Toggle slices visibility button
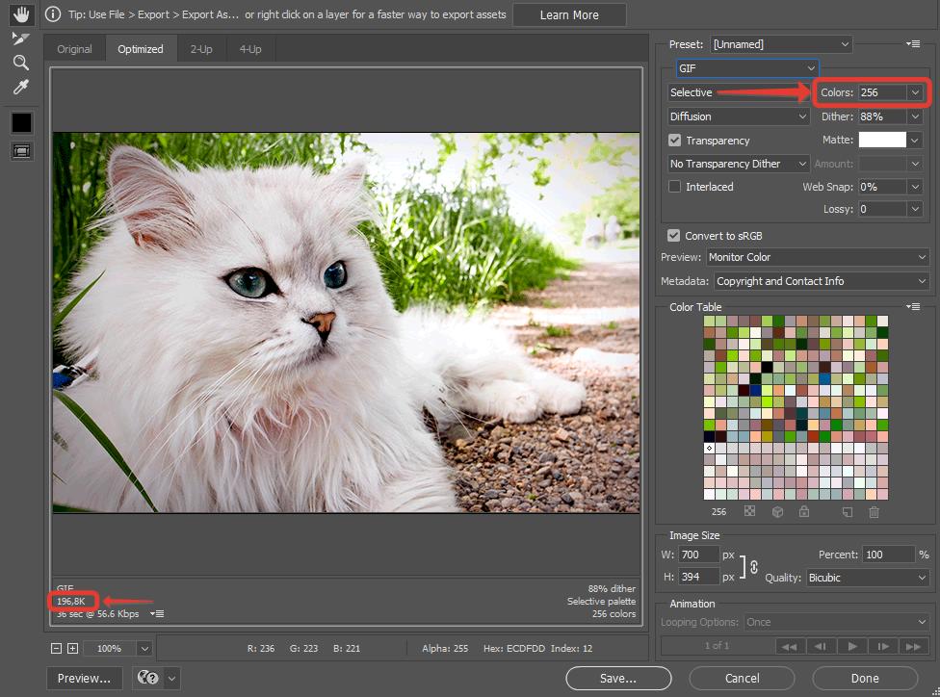 (x=21, y=150)
